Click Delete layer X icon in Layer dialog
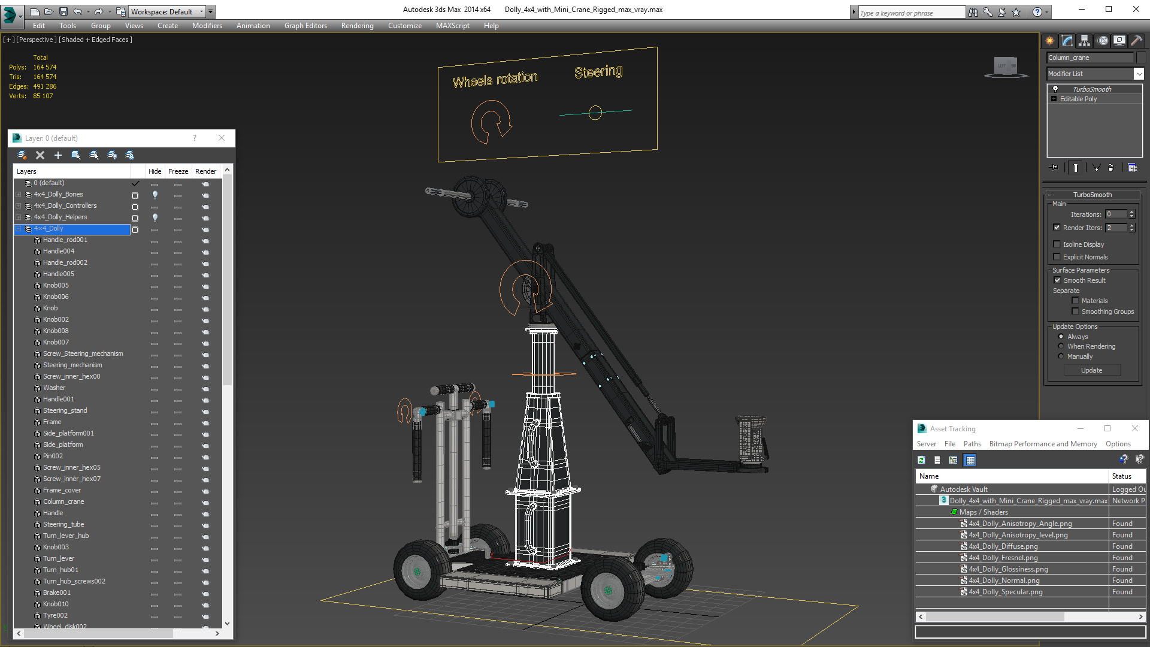The image size is (1150, 647). click(x=40, y=155)
